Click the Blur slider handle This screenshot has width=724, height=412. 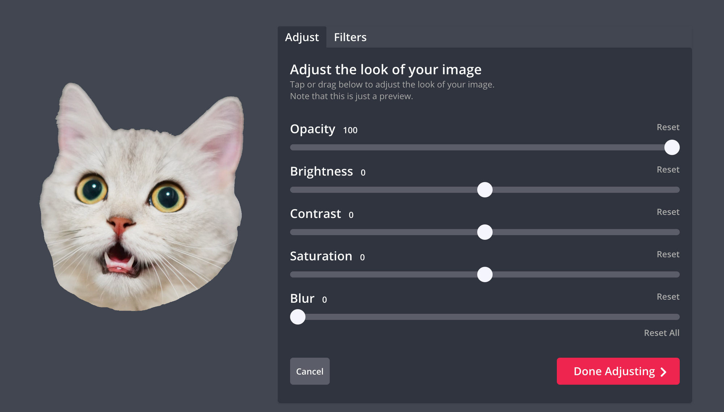click(x=298, y=317)
